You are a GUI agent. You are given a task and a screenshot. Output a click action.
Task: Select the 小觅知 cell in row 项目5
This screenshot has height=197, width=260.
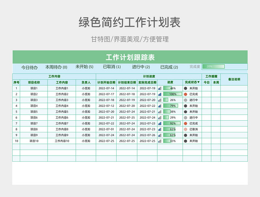tap(86, 112)
